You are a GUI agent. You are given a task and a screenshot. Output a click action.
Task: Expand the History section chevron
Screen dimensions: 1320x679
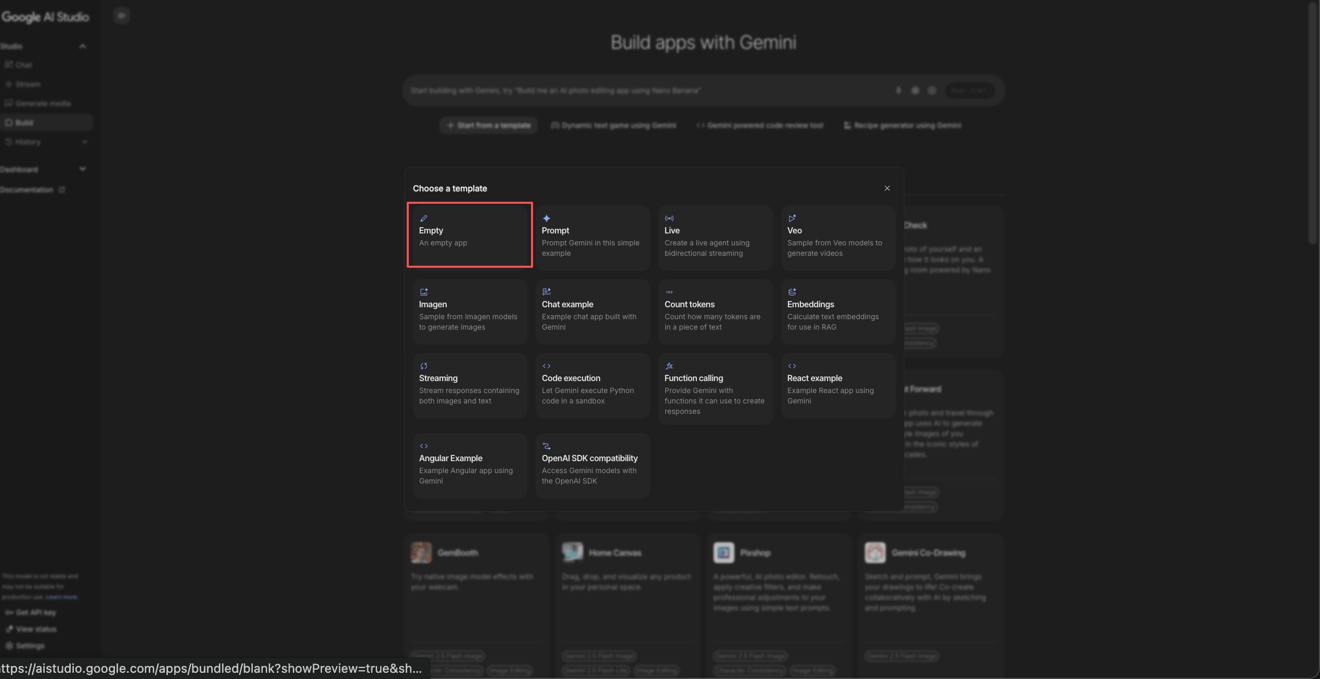pos(84,142)
